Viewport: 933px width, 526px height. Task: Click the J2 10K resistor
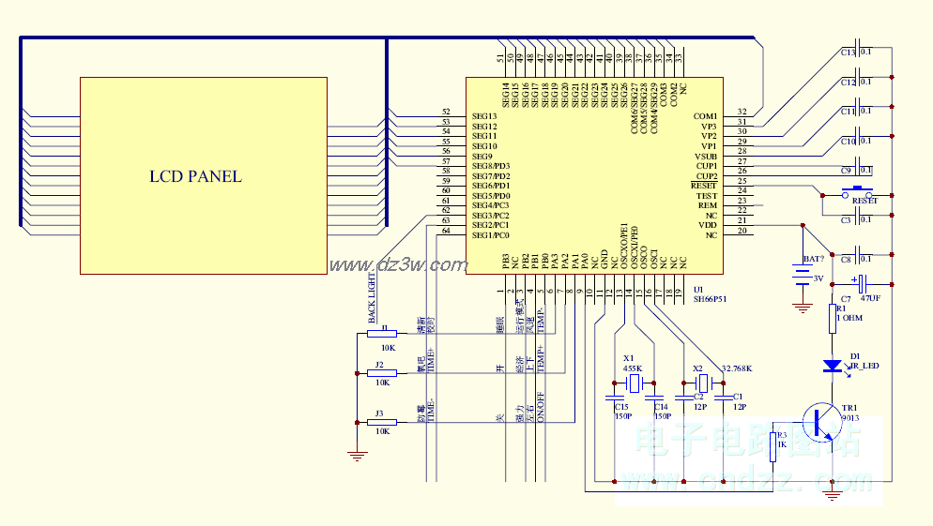click(x=381, y=373)
